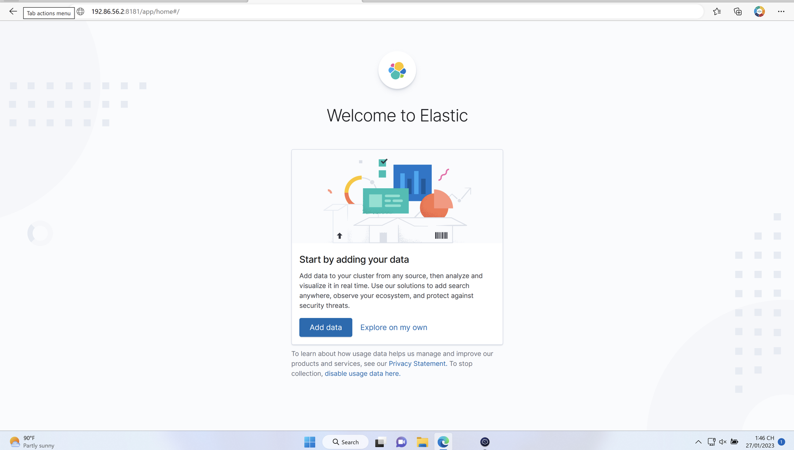Open Task View in taskbar
Screen dimensions: 794x450
[x=380, y=442]
